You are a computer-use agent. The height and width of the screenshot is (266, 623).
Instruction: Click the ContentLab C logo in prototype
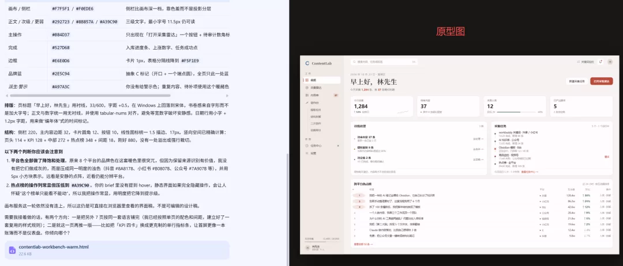[307, 63]
